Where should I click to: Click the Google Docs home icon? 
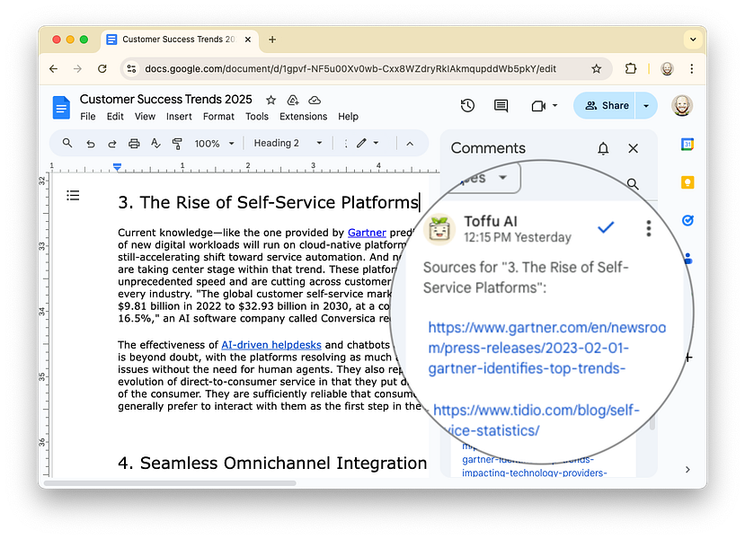coord(61,107)
